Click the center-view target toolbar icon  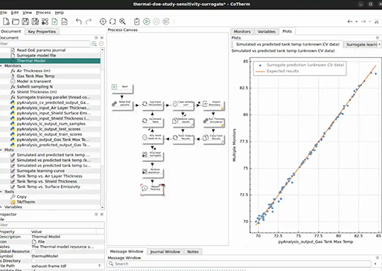coord(103,22)
